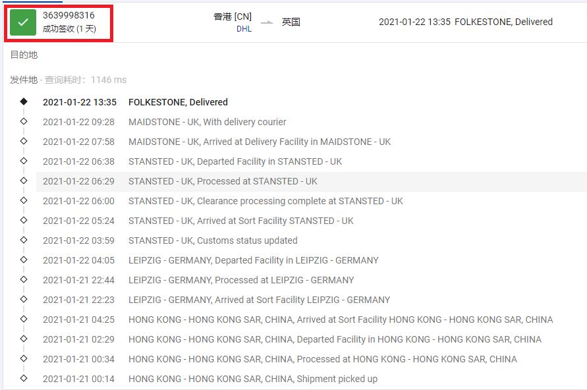Click marker for Departed Facility in LEIPZIG
This screenshot has width=587, height=390.
(24, 260)
